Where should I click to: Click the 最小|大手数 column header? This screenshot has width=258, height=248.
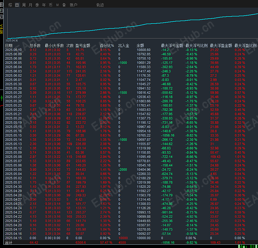[54, 46]
